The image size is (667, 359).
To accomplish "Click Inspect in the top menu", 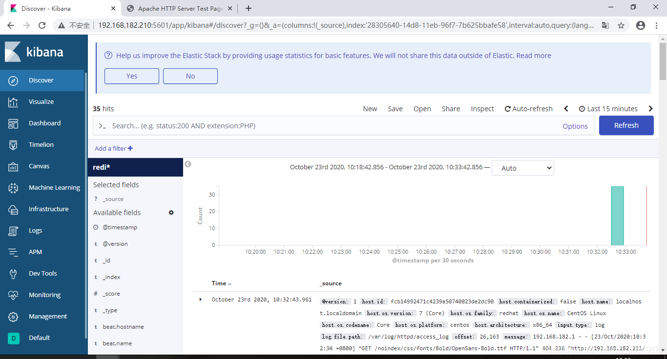I will pos(482,109).
